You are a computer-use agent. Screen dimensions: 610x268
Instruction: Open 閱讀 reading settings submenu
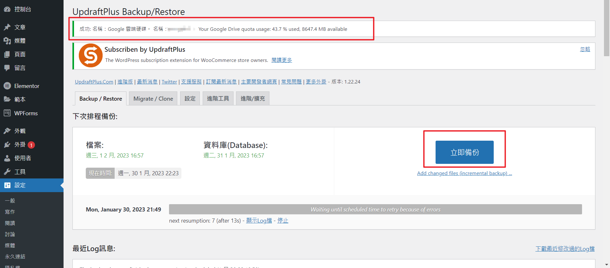[x=10, y=223]
